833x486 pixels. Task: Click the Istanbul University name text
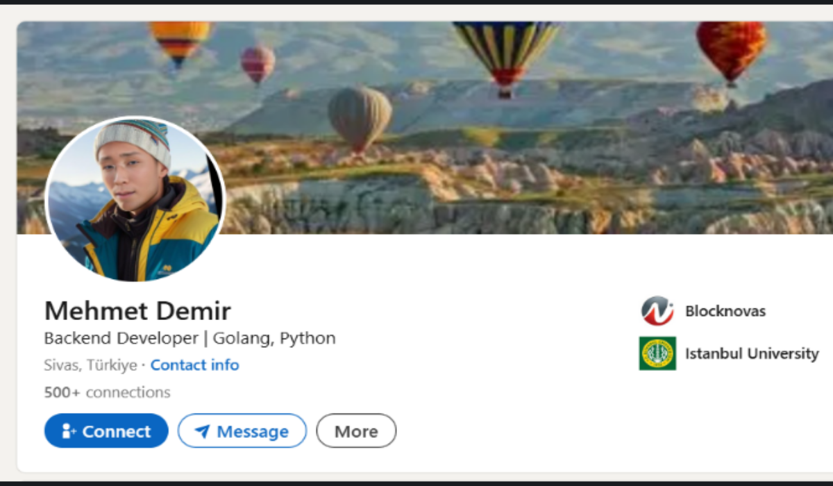coord(752,353)
